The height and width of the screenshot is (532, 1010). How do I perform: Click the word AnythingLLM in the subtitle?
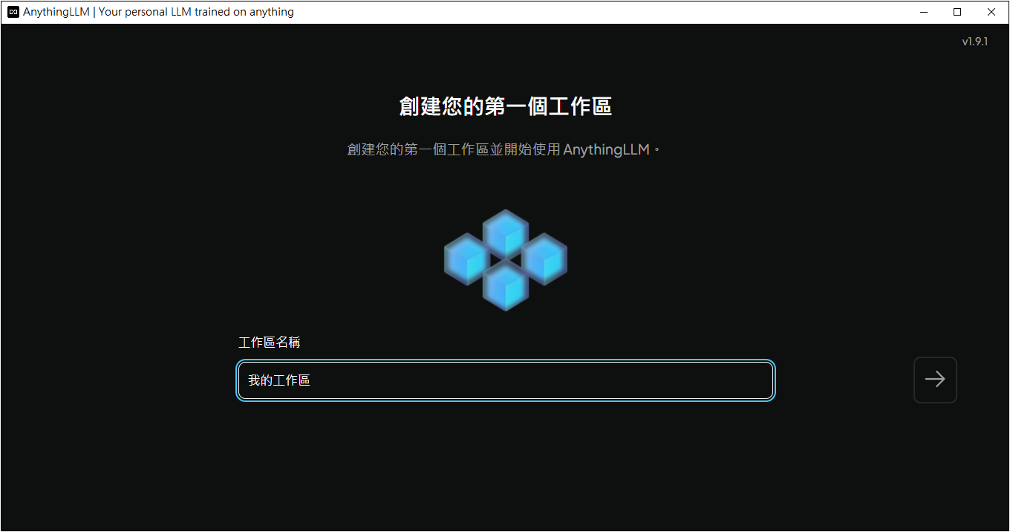pyautogui.click(x=606, y=149)
